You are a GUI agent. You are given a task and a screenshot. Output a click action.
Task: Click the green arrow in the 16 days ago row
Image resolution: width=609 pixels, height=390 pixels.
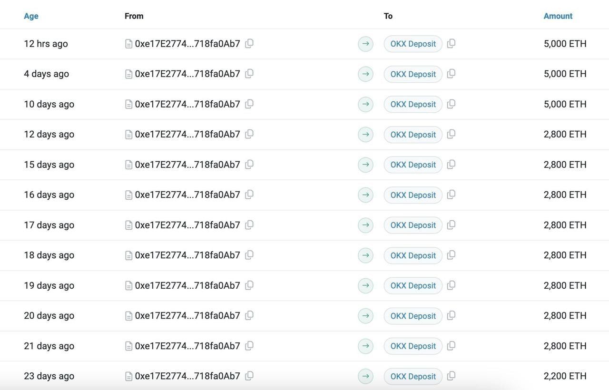pos(365,195)
